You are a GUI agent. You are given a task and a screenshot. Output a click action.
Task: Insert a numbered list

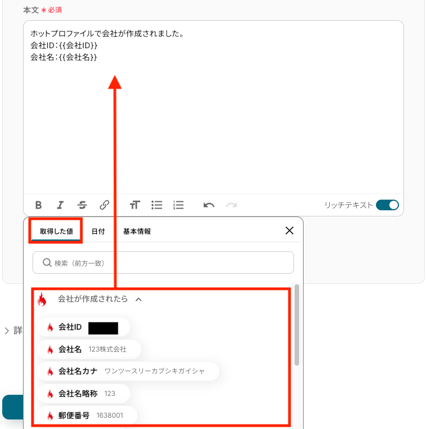click(178, 205)
